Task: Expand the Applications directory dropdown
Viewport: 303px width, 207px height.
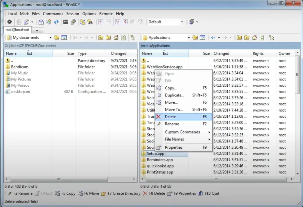Action: (189, 37)
